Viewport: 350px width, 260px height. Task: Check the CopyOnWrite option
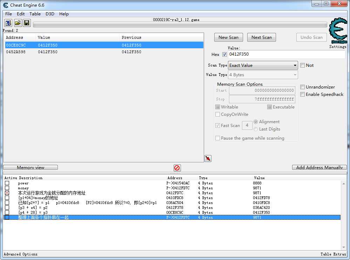tap(218, 114)
